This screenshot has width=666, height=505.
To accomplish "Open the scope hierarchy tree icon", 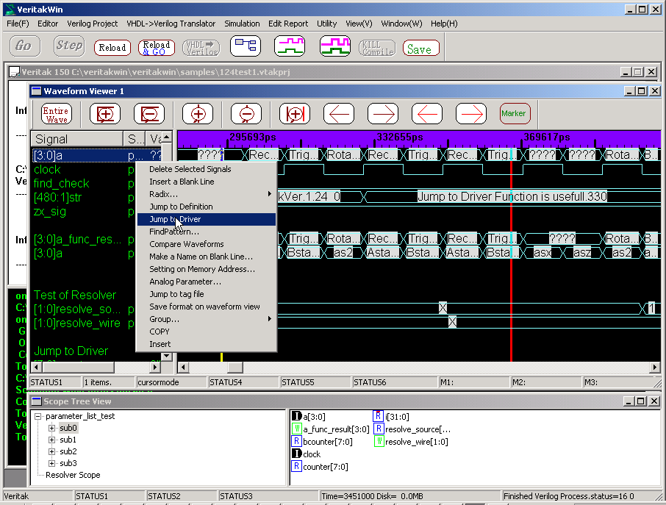I will (x=246, y=46).
